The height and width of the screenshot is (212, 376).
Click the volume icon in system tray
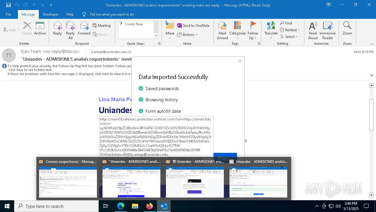[338, 206]
